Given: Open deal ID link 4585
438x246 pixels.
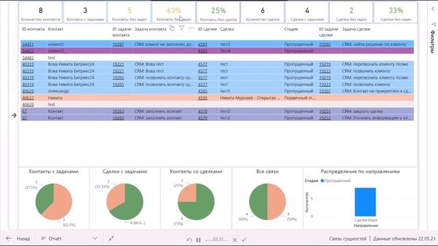Looking at the screenshot, I should tap(203, 91).
